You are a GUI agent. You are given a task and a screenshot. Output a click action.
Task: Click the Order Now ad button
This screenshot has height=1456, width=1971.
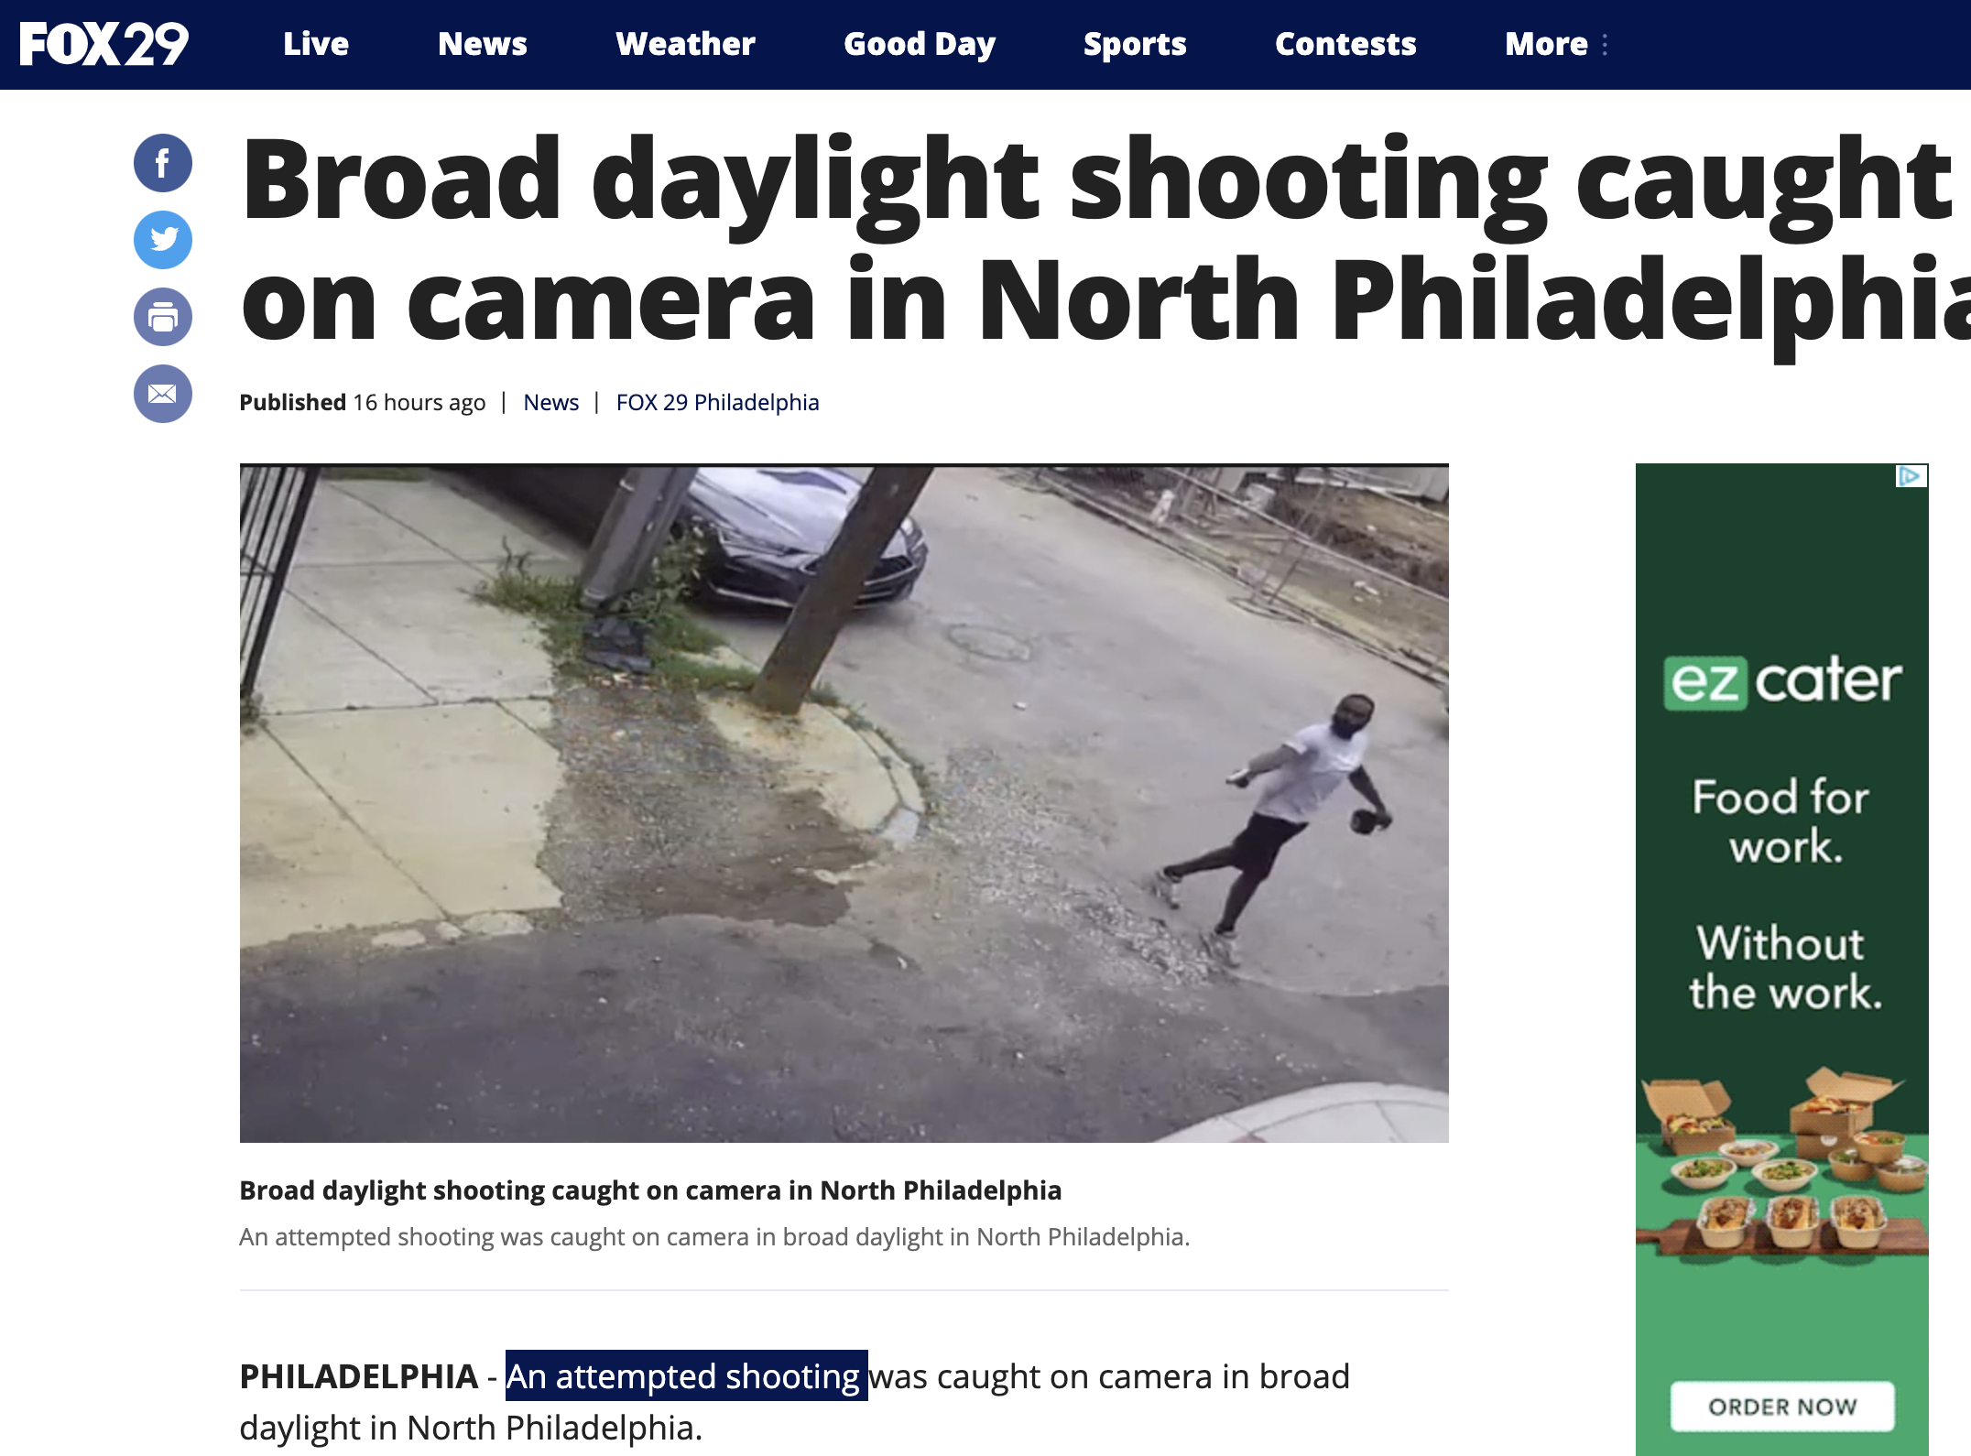(1782, 1406)
